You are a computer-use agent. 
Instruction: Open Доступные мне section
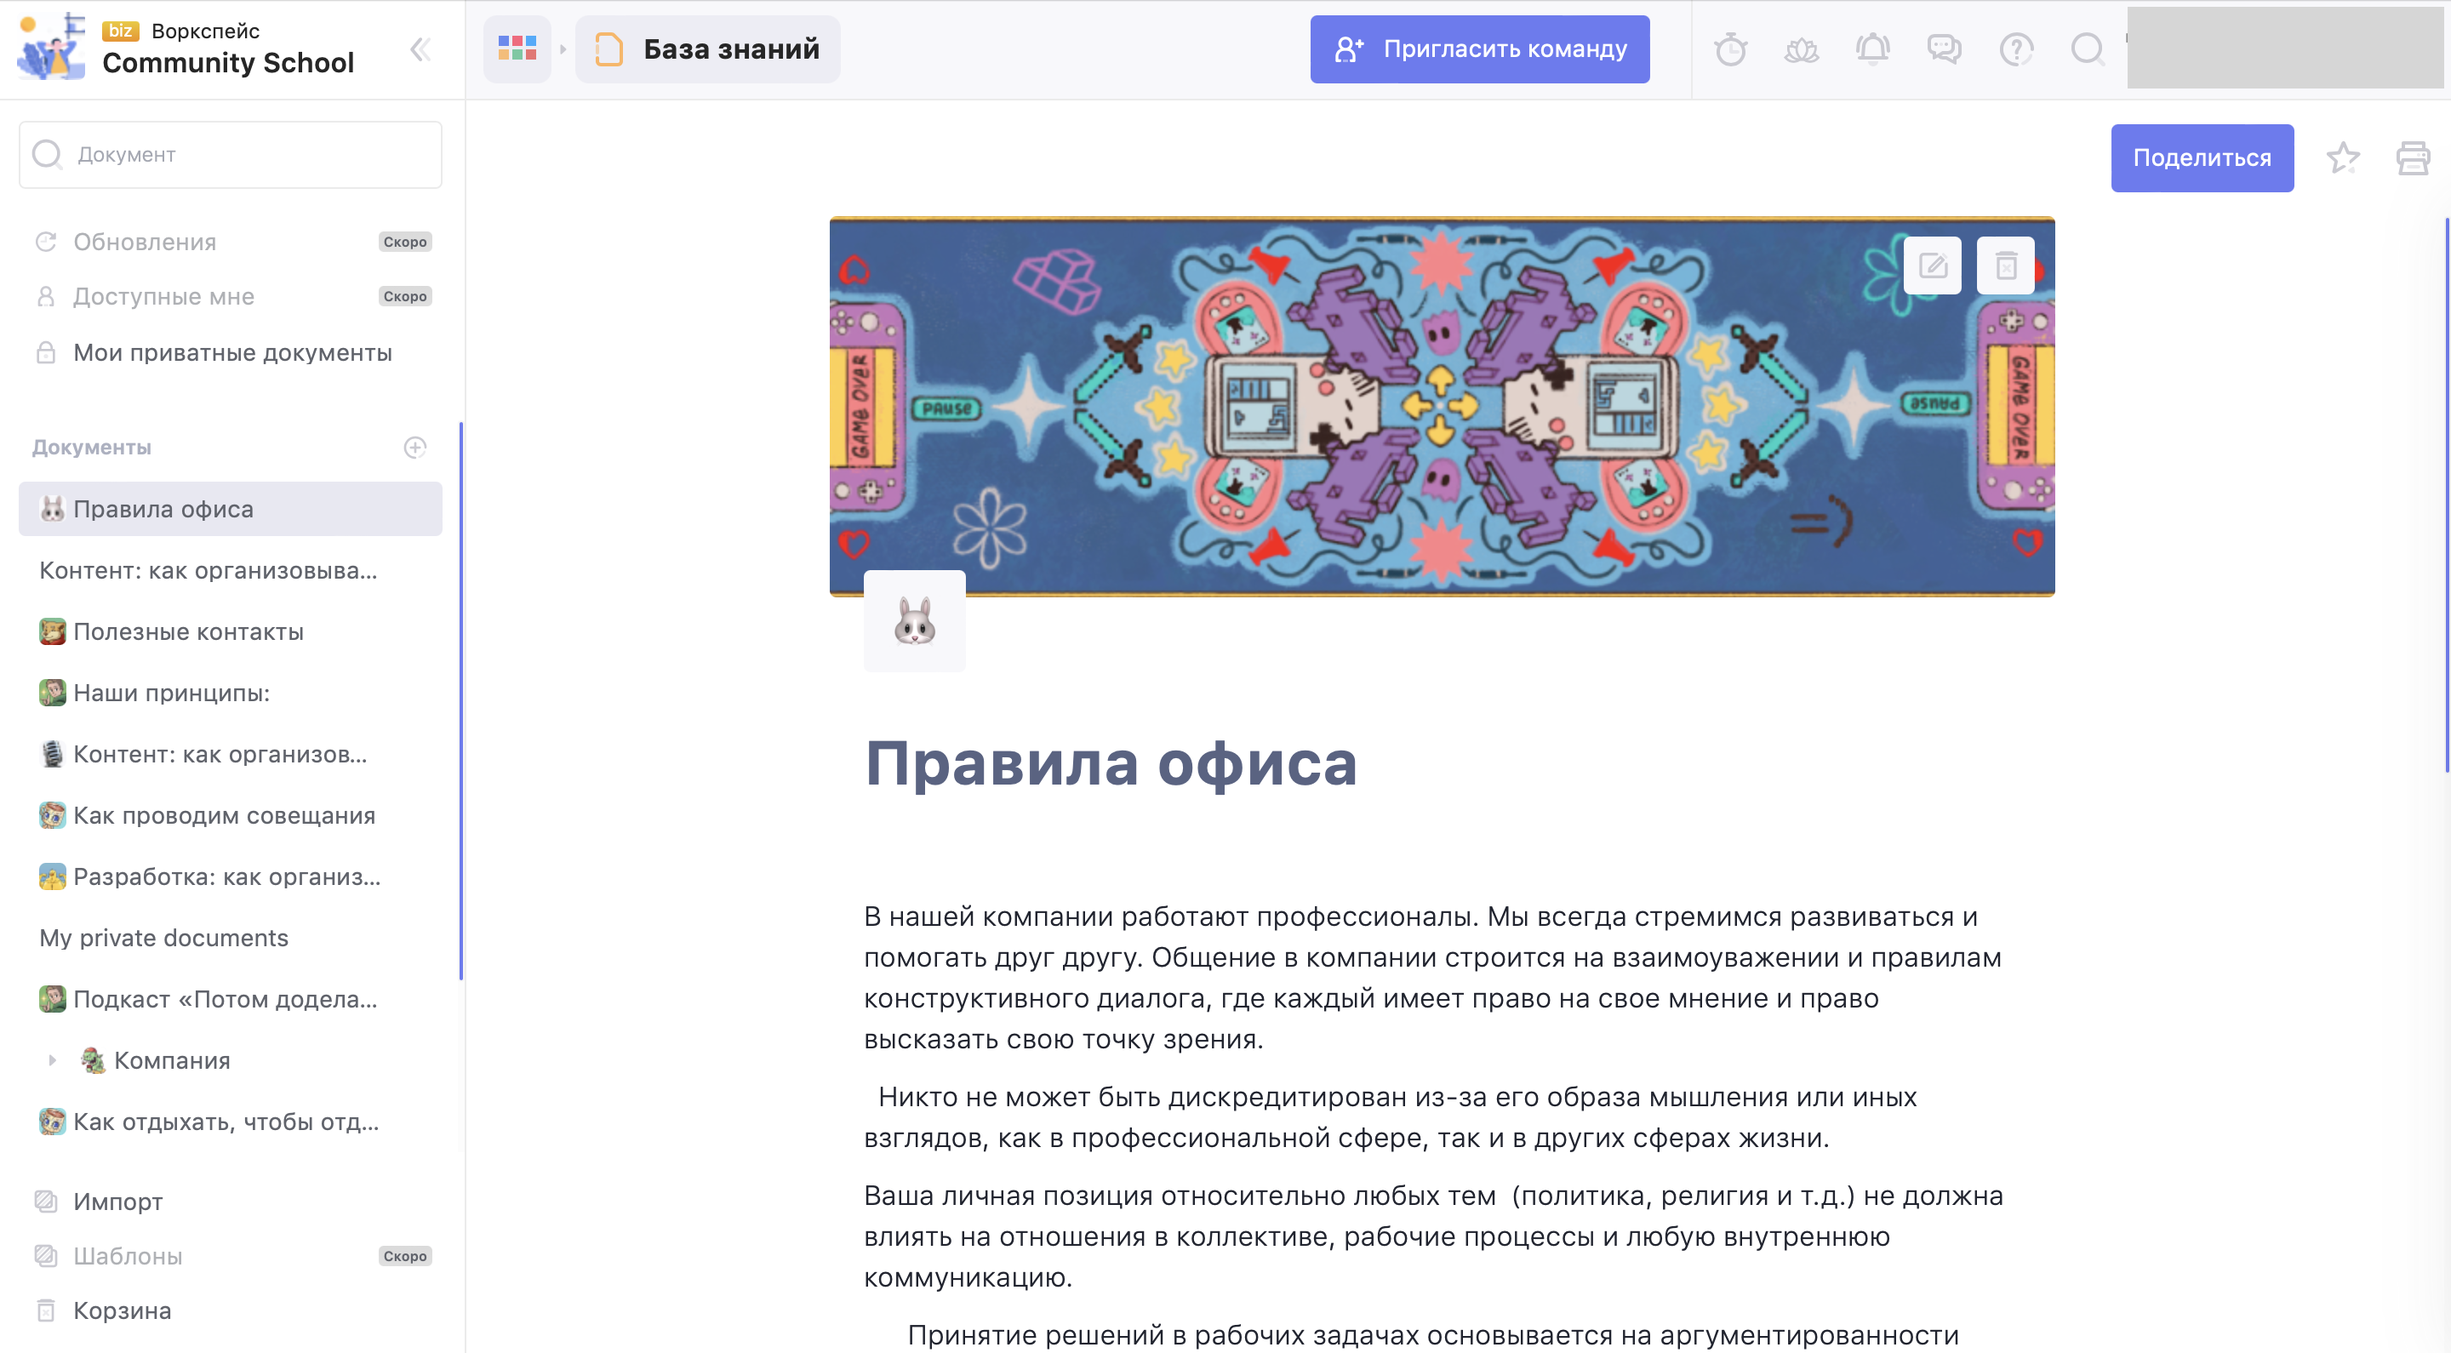(x=231, y=297)
